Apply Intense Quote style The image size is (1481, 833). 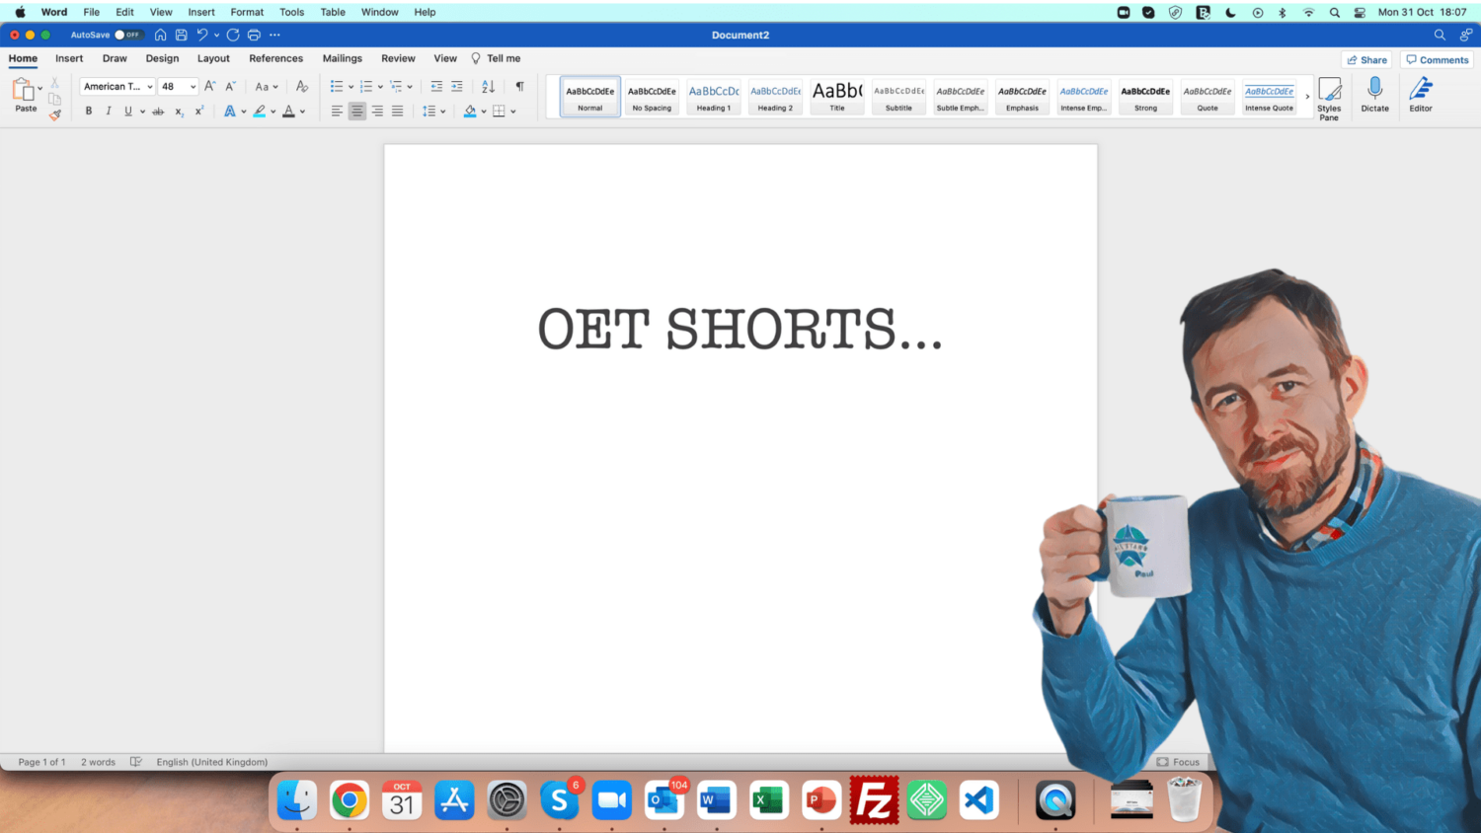[1269, 97]
